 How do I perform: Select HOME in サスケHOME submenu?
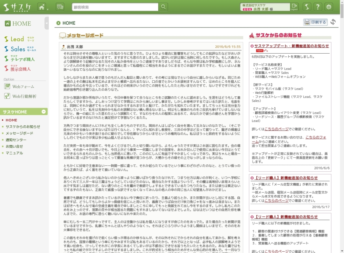coord(11,120)
